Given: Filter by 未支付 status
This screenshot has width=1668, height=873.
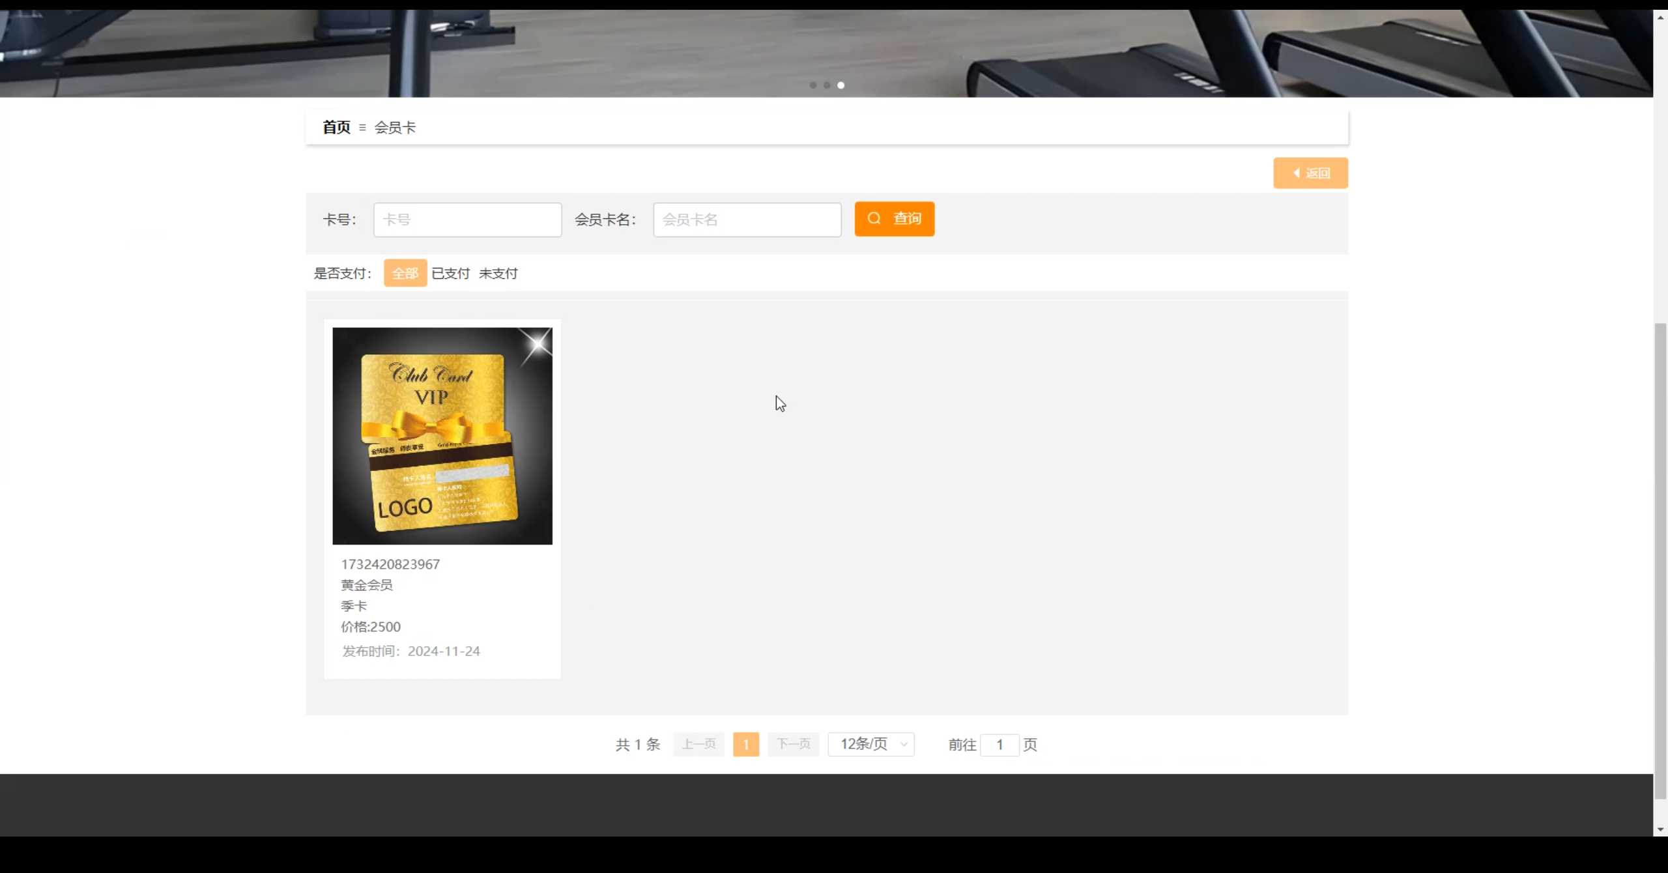Looking at the screenshot, I should [498, 273].
